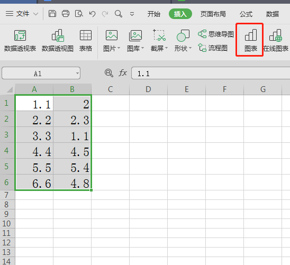Click cell A5 containing 5.5
The width and height of the screenshot is (290, 265).
tap(34, 167)
